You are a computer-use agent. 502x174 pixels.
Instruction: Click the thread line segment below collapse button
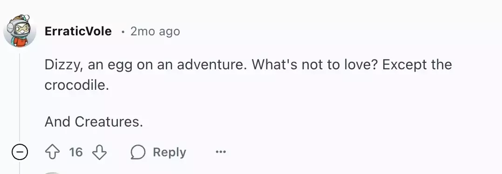click(20, 168)
